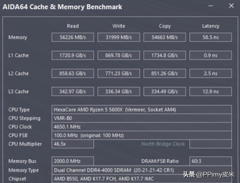This screenshot has height=183, width=240.
Task: Minimize the benchmark window
Action: pyautogui.click(x=210, y=6)
